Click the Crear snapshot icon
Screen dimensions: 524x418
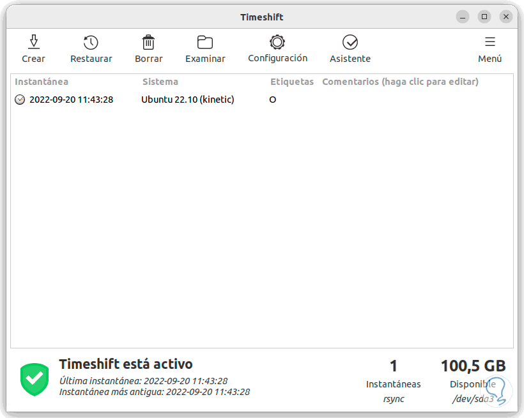pos(33,42)
